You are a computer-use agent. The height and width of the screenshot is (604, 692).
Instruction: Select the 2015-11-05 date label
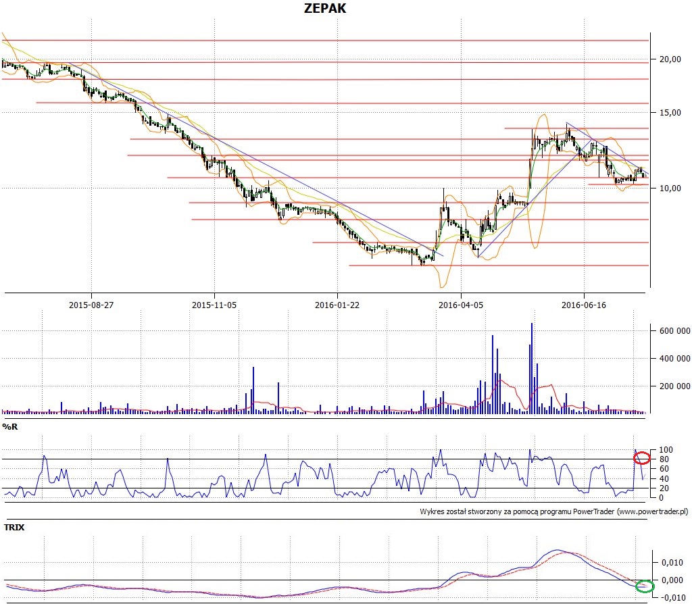214,305
